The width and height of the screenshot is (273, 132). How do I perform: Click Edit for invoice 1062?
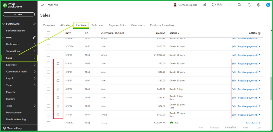pyautogui.click(x=234, y=64)
